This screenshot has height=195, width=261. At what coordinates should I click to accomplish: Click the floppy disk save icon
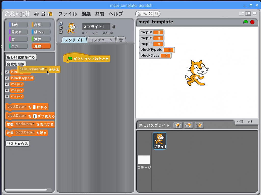pyautogui.click(x=43, y=14)
